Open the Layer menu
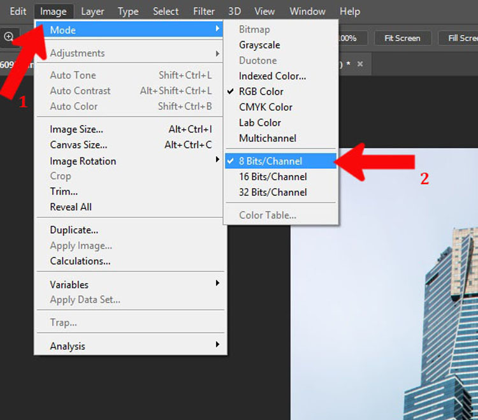 coord(92,11)
